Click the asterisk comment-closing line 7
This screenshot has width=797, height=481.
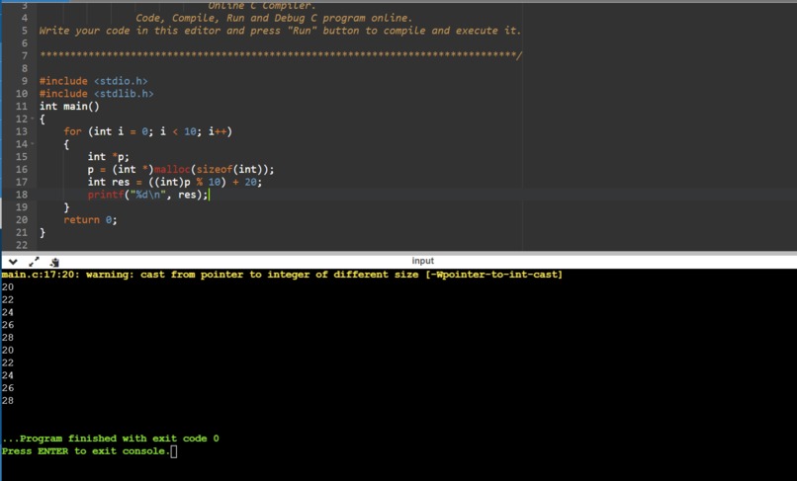coord(281,55)
